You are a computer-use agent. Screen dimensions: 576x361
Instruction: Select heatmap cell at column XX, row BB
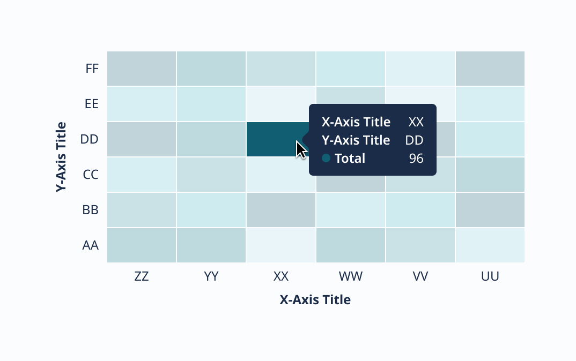pyautogui.click(x=281, y=210)
